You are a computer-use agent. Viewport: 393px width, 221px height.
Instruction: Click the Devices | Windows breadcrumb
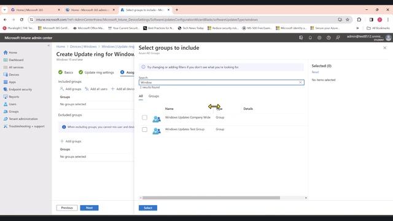pyautogui.click(x=84, y=47)
